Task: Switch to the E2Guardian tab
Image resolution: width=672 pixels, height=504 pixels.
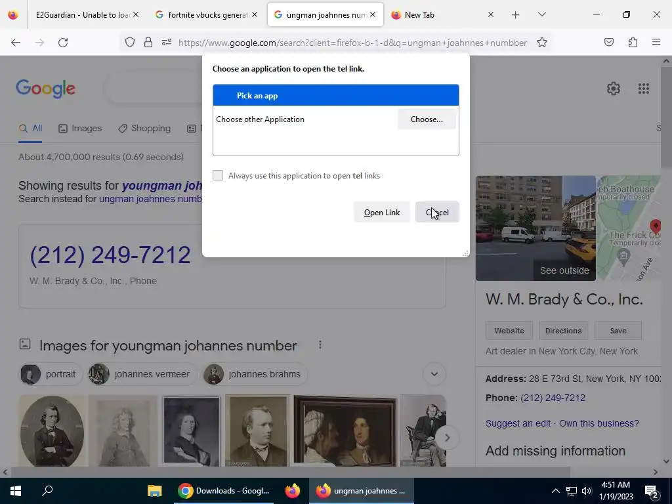Action: tap(81, 15)
